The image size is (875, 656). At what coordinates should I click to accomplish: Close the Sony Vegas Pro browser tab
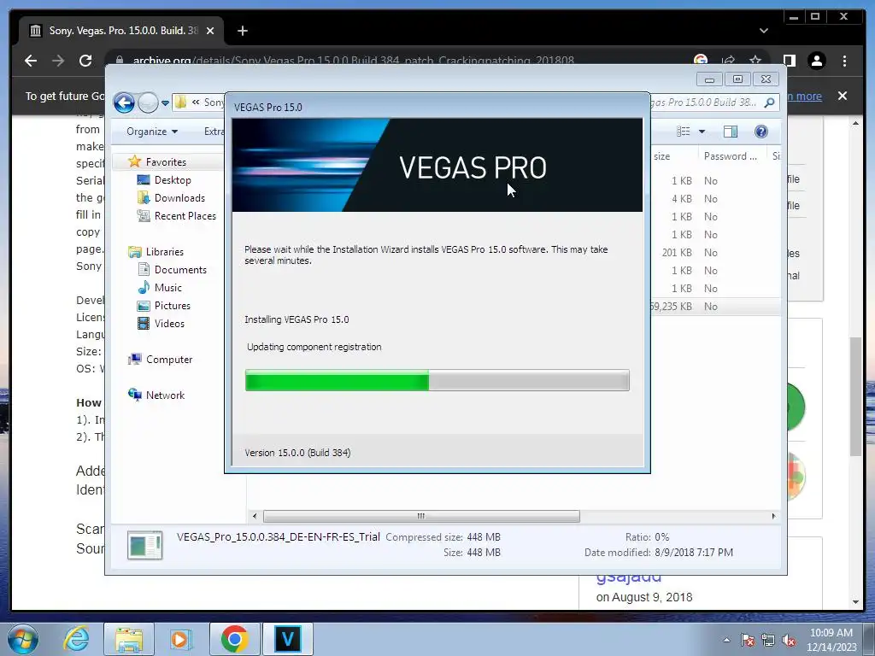210,31
